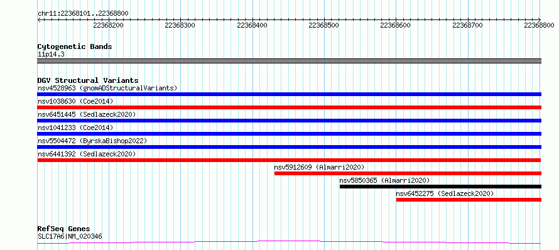The image size is (559, 250).
Task: Open the nsv4528963 (gnomADStructuralVariants) label
Action: click(107, 88)
